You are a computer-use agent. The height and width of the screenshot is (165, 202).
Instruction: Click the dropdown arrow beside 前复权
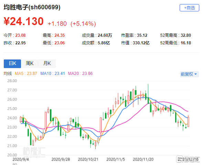click(x=195, y=74)
